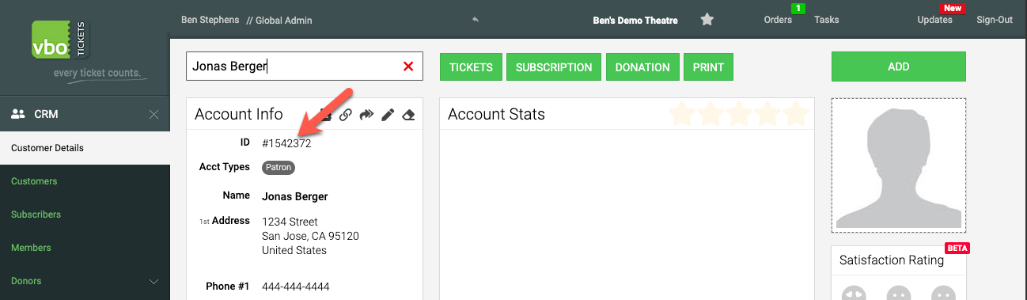Click the customer profile photo placeholder
This screenshot has width=1027, height=300.
pos(899,165)
